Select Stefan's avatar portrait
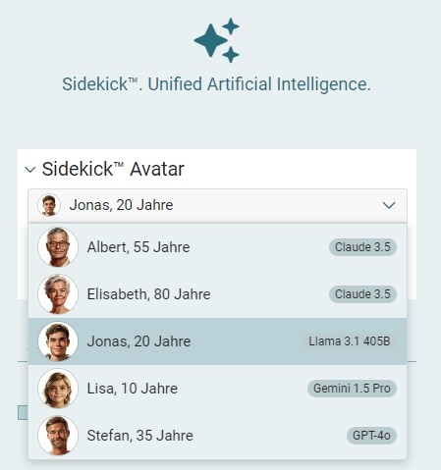The width and height of the screenshot is (441, 470). pyautogui.click(x=58, y=436)
